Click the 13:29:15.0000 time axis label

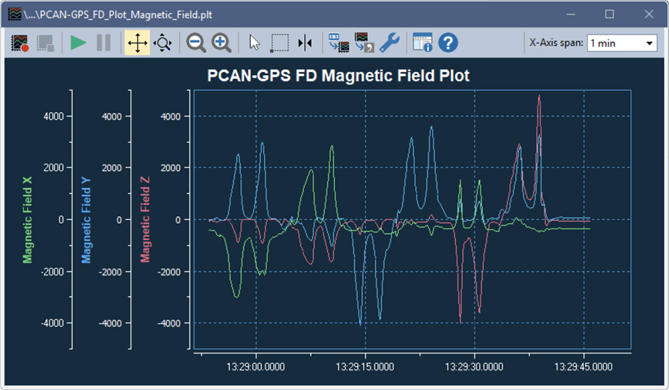coord(365,366)
